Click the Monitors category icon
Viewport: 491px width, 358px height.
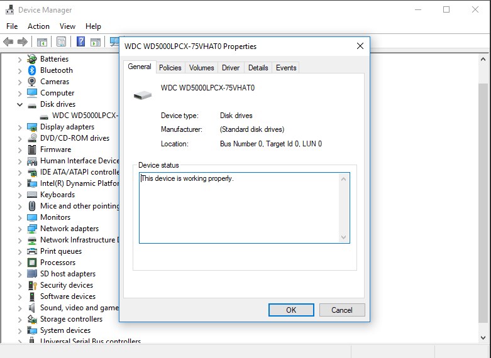click(32, 217)
